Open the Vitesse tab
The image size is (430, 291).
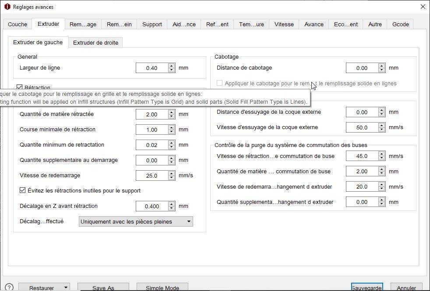284,24
